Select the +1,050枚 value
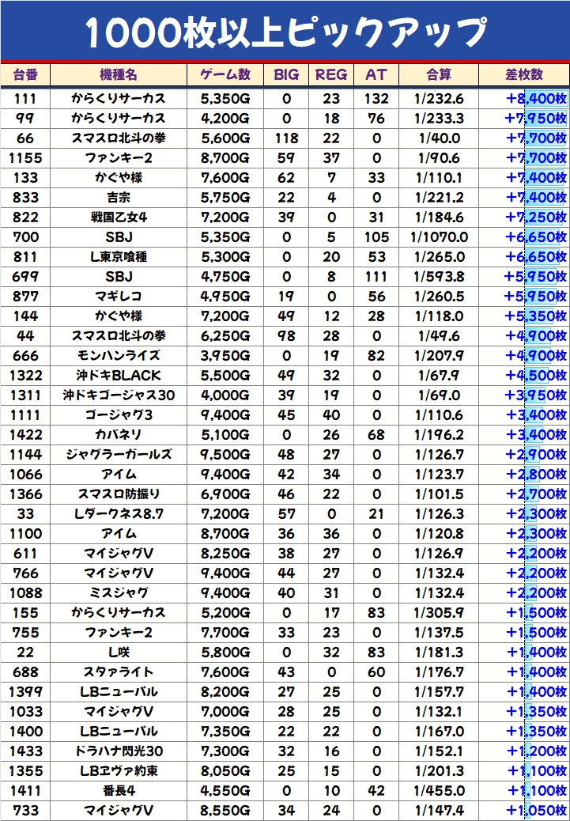 [x=537, y=811]
